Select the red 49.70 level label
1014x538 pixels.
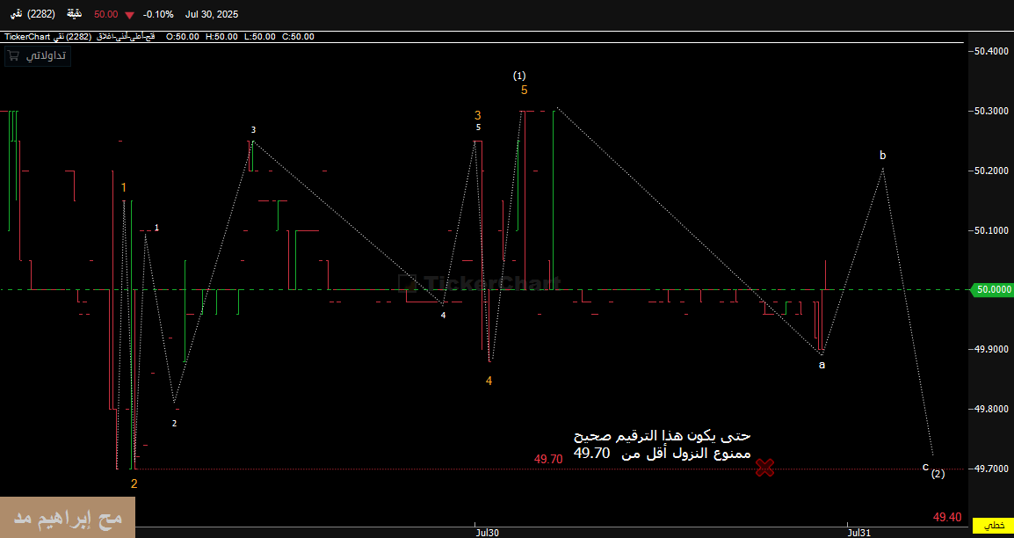click(x=548, y=459)
